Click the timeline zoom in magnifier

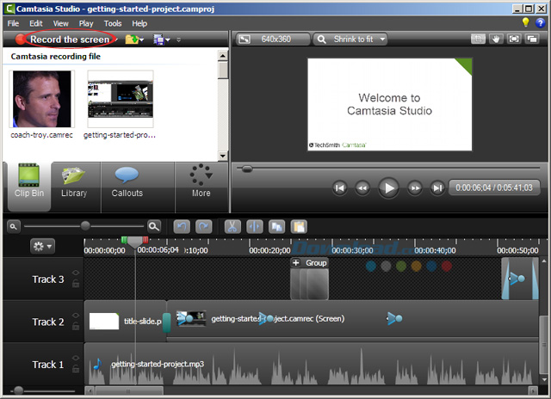154,227
